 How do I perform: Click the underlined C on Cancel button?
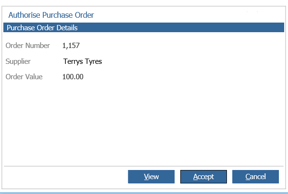coord(248,177)
